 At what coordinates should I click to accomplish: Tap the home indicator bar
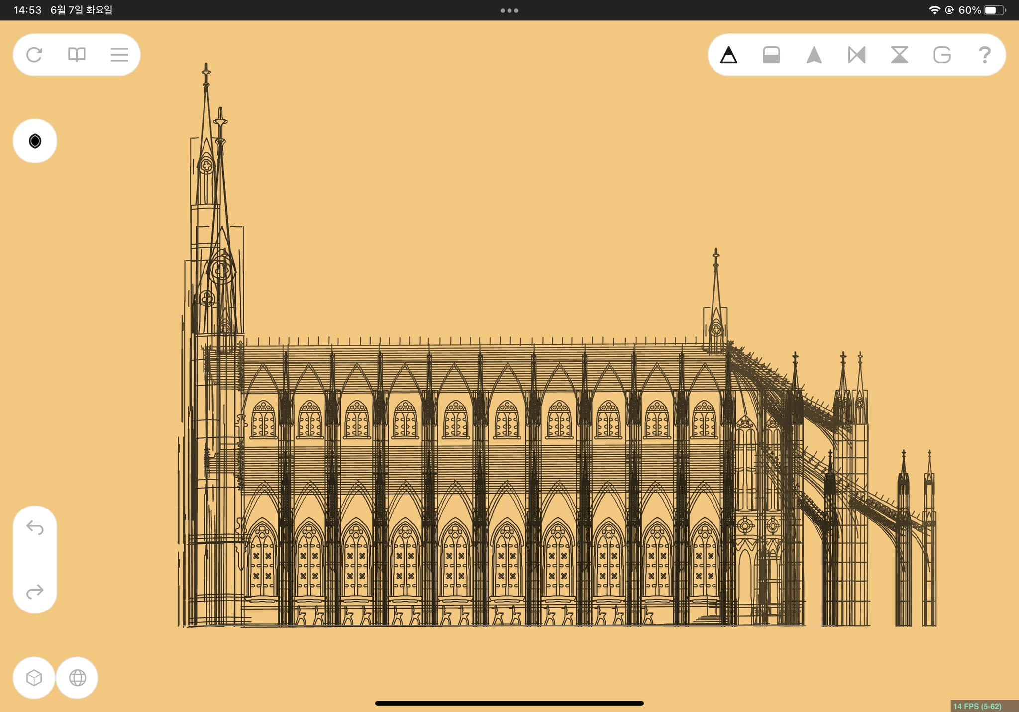[x=509, y=703]
